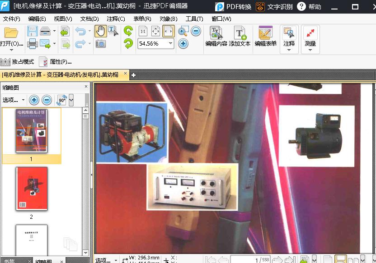This screenshot has height=263, width=376.
Task: Select the page 2 thumbnail
Action: pos(32,189)
